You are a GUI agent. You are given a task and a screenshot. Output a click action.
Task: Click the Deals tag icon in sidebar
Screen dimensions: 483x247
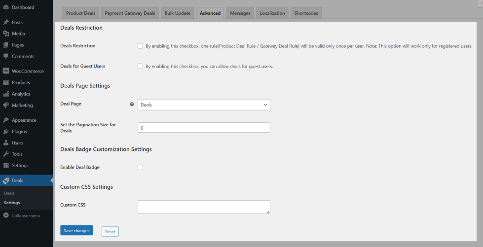(6, 180)
